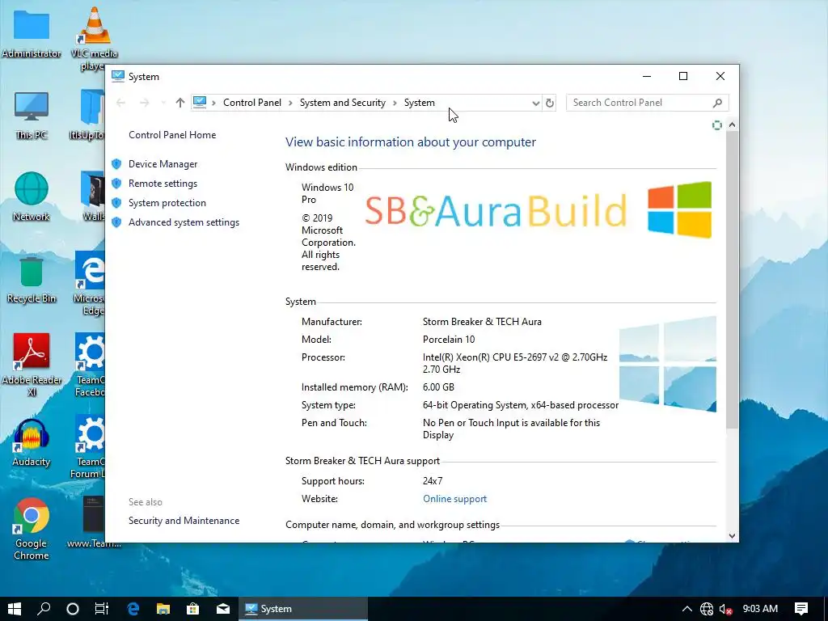
Task: Select Administrator folder desktop icon
Action: point(32,34)
